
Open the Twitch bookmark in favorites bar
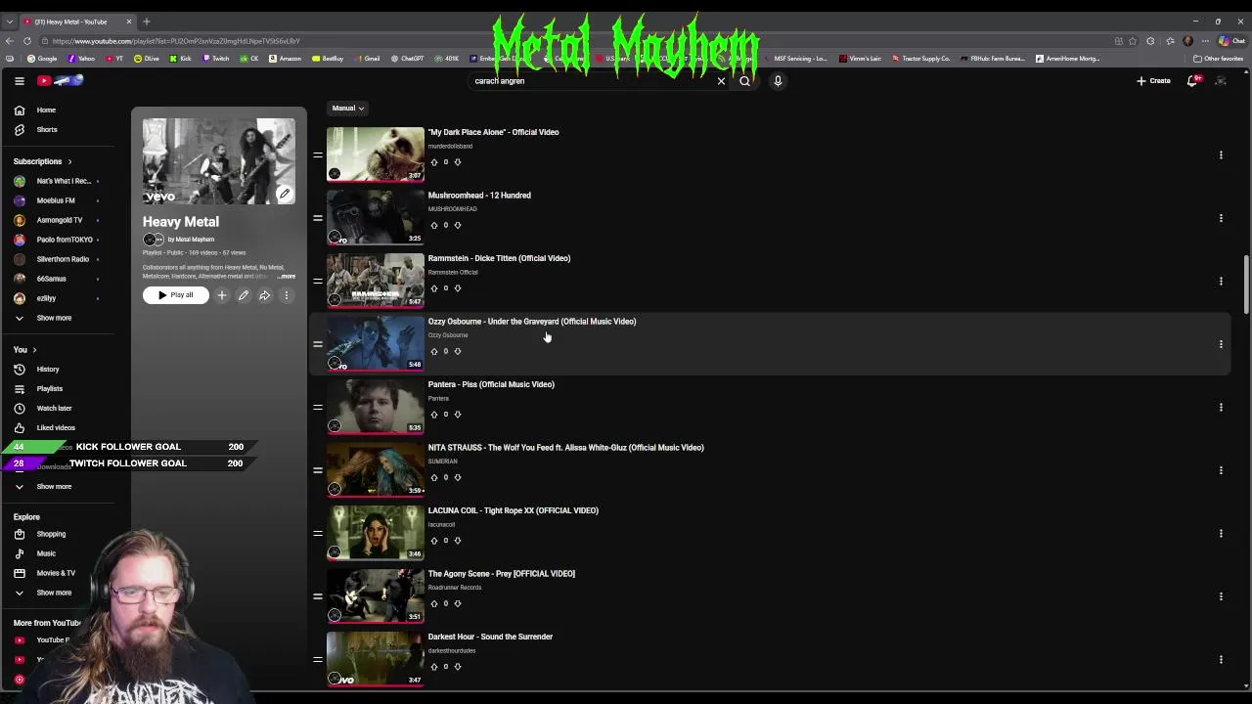tap(216, 59)
